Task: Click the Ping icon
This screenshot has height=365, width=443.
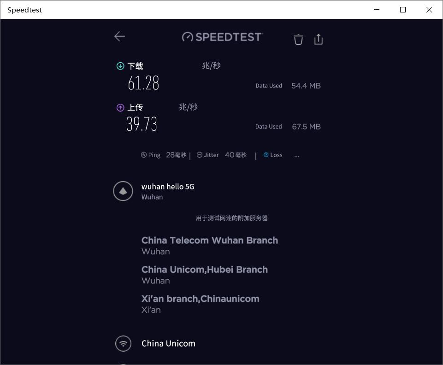Action: pos(144,155)
